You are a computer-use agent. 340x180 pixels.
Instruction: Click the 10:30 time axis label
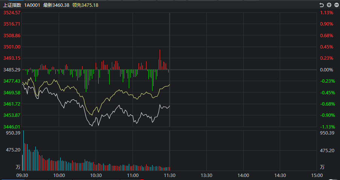pyautogui.click(x=96, y=175)
